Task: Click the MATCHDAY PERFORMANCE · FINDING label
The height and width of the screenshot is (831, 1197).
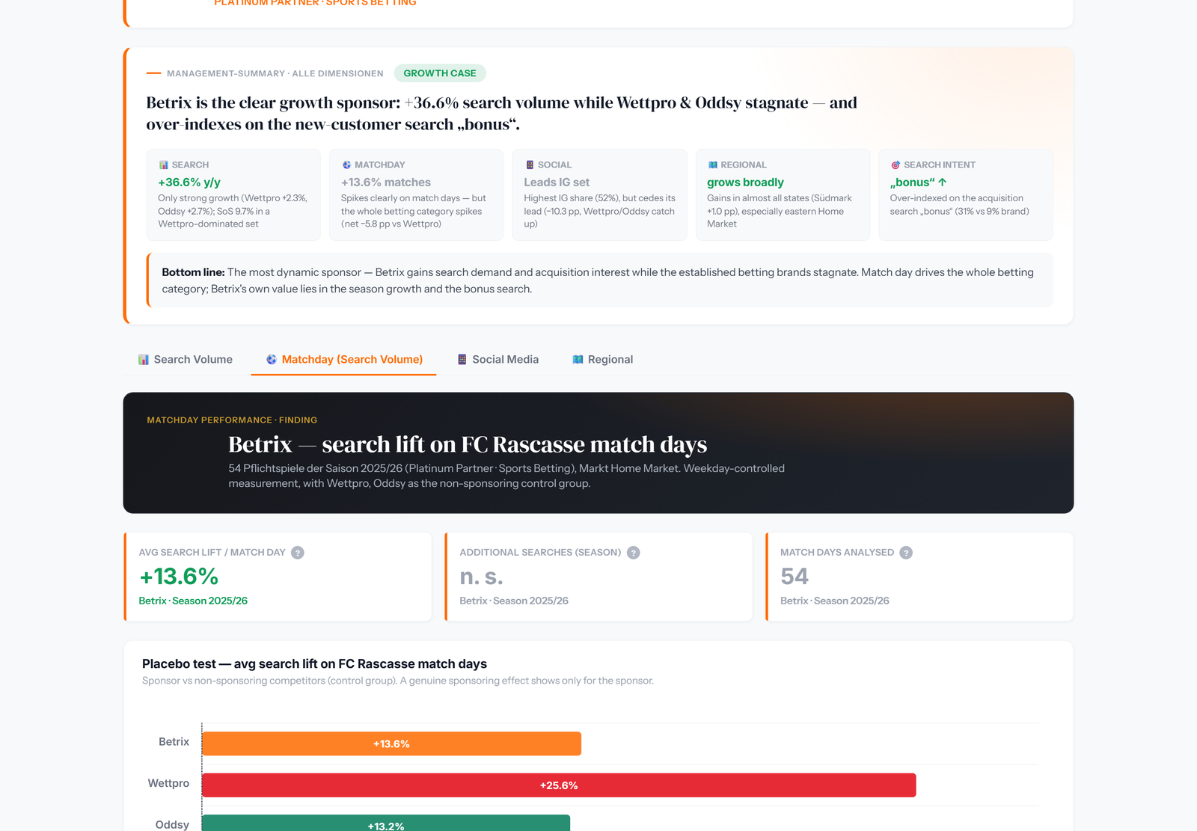Action: [232, 420]
